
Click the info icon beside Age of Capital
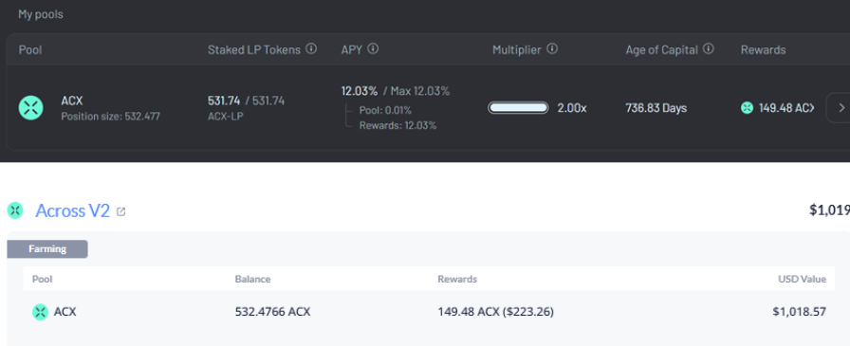708,49
